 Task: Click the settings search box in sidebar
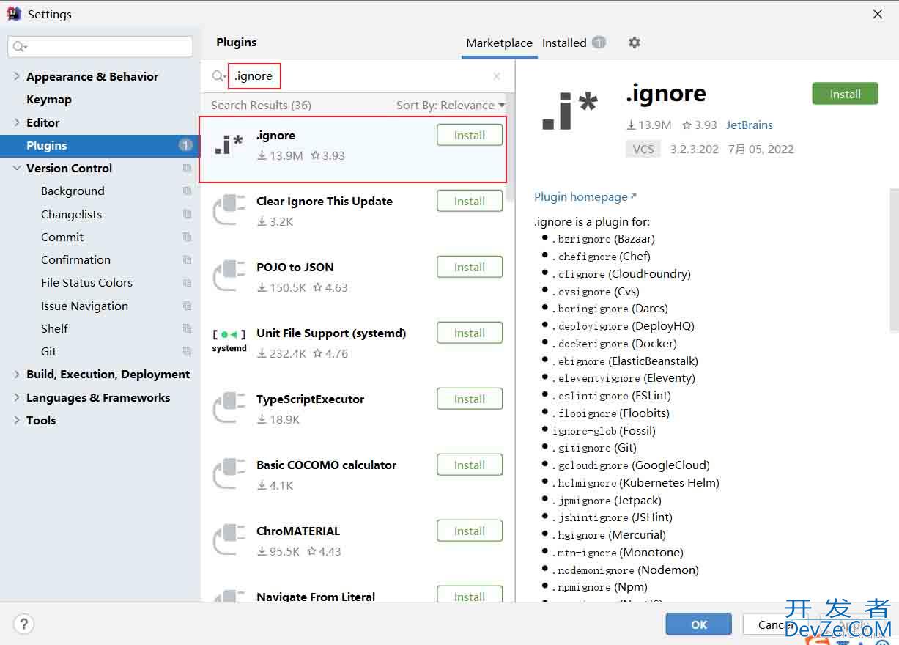[x=100, y=47]
